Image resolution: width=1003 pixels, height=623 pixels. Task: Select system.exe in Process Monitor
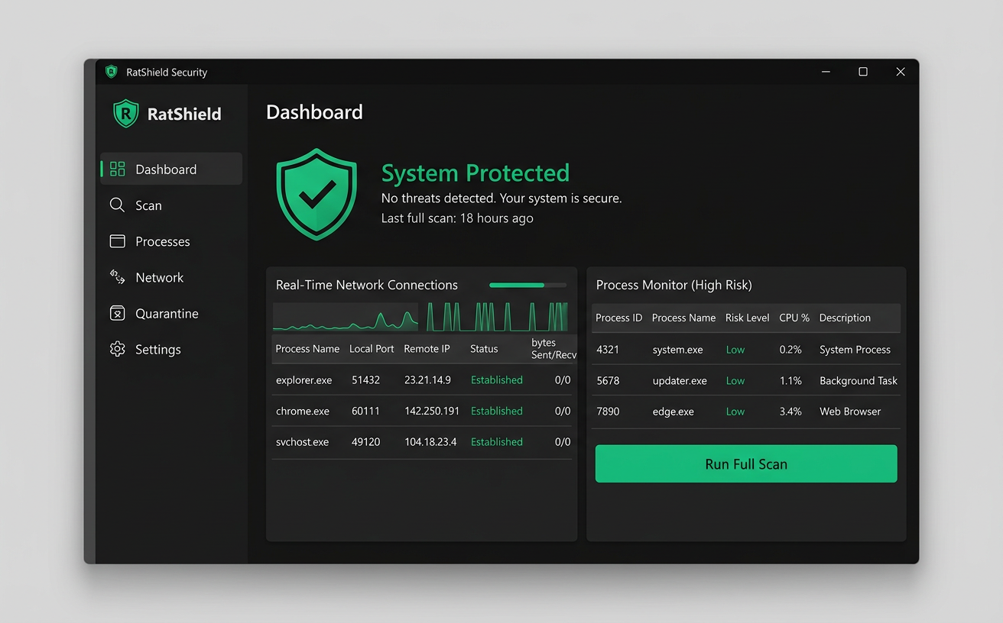click(x=746, y=349)
